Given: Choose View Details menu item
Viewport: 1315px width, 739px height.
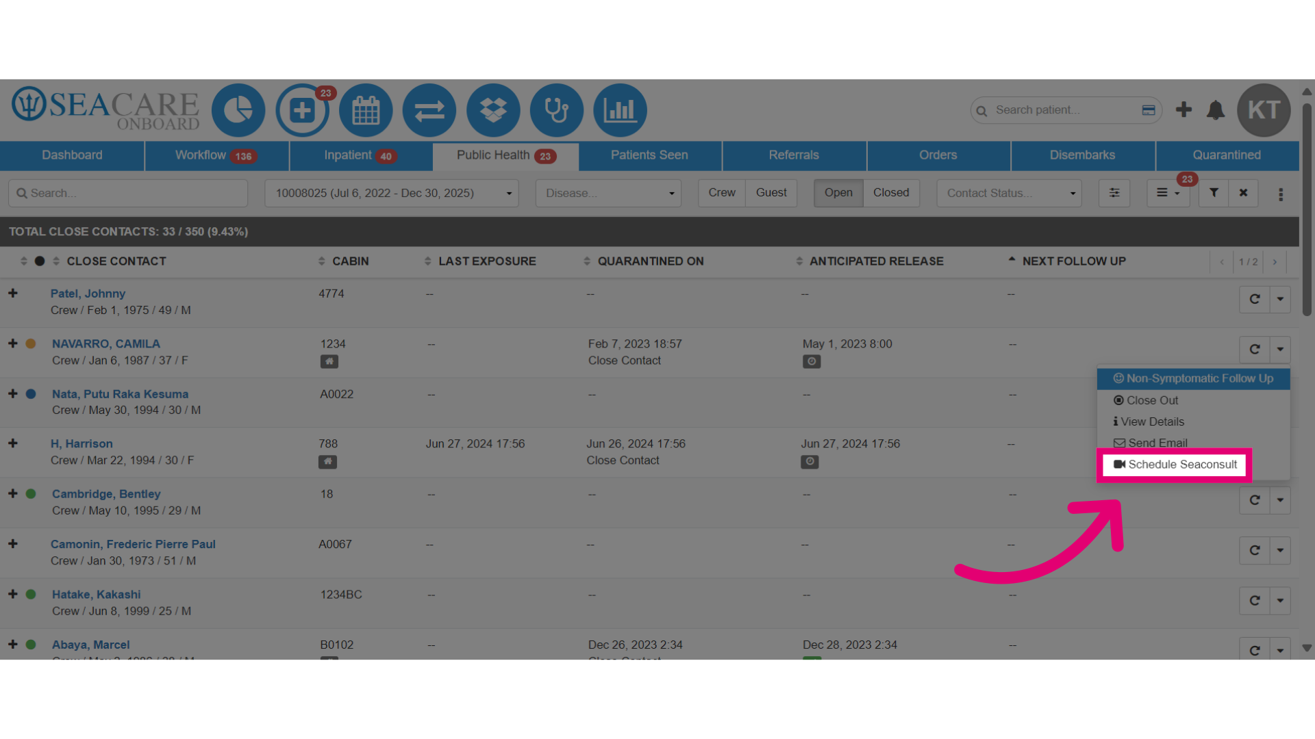Looking at the screenshot, I should 1193,422.
